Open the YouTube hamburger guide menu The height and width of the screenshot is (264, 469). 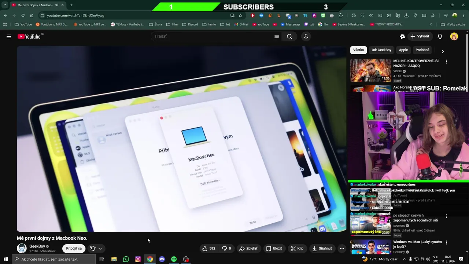[x=9, y=36]
